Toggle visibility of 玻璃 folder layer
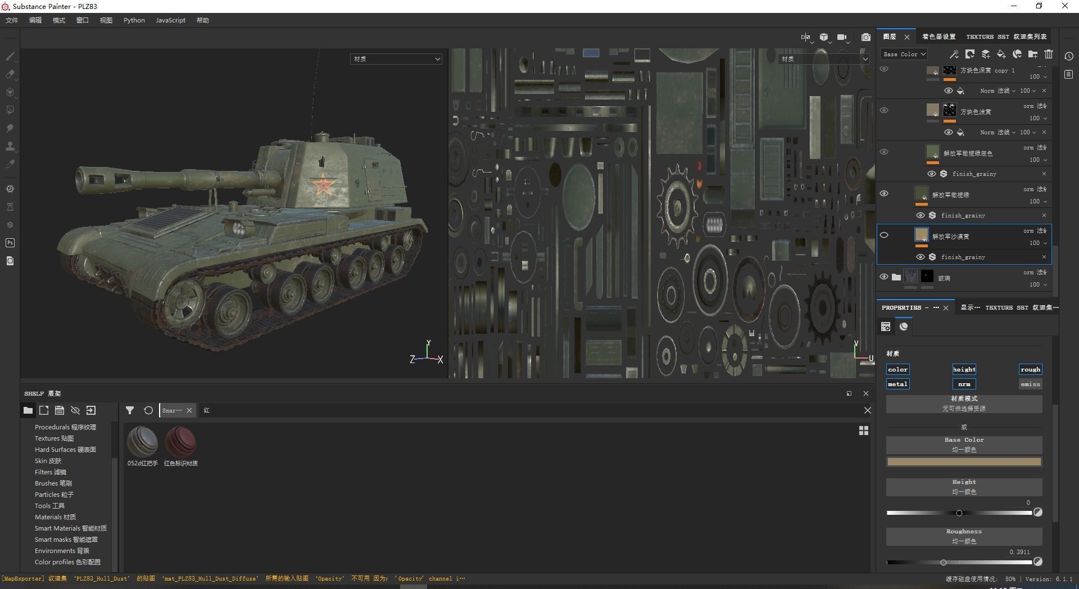This screenshot has width=1079, height=589. click(x=884, y=277)
